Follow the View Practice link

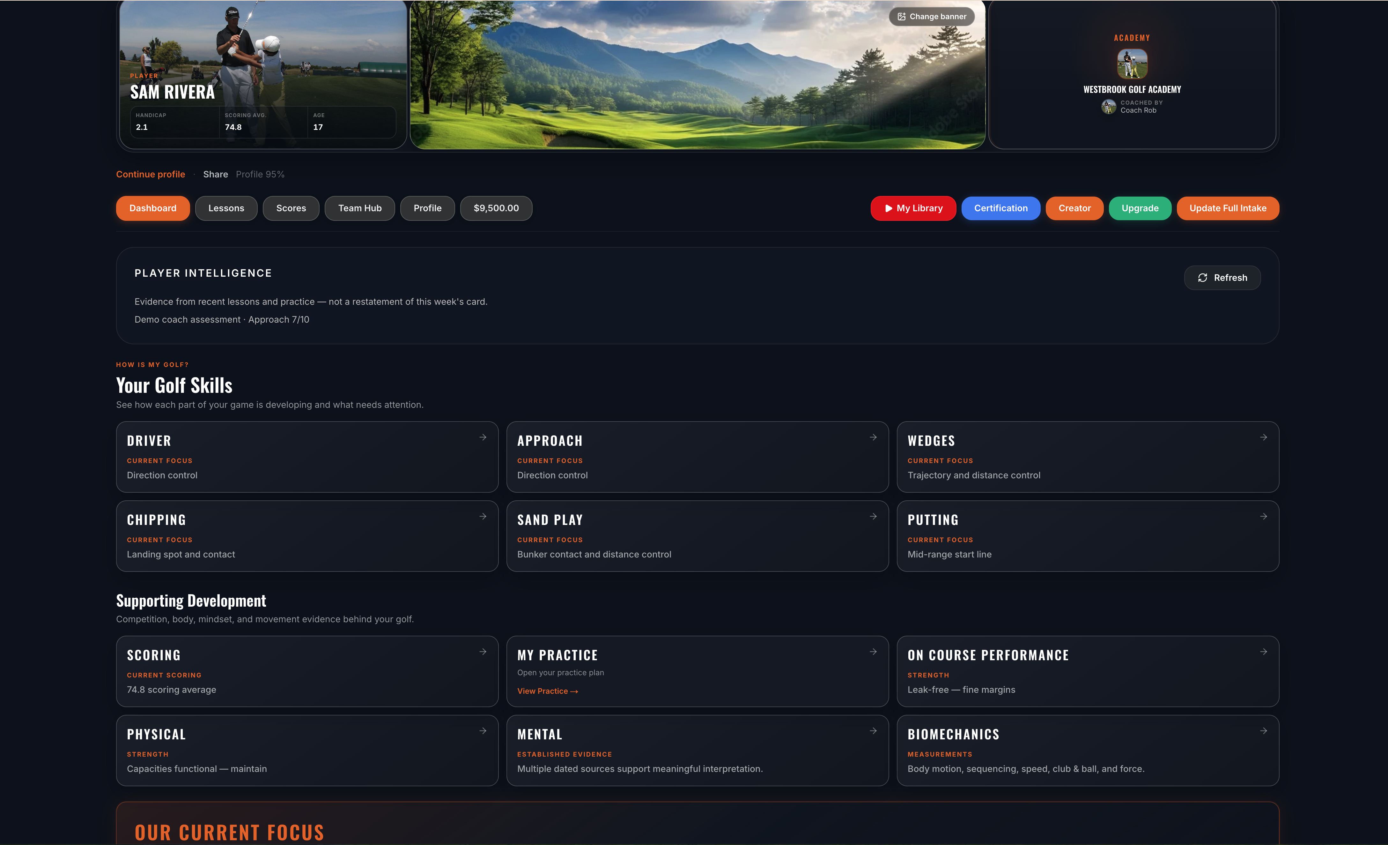click(548, 691)
